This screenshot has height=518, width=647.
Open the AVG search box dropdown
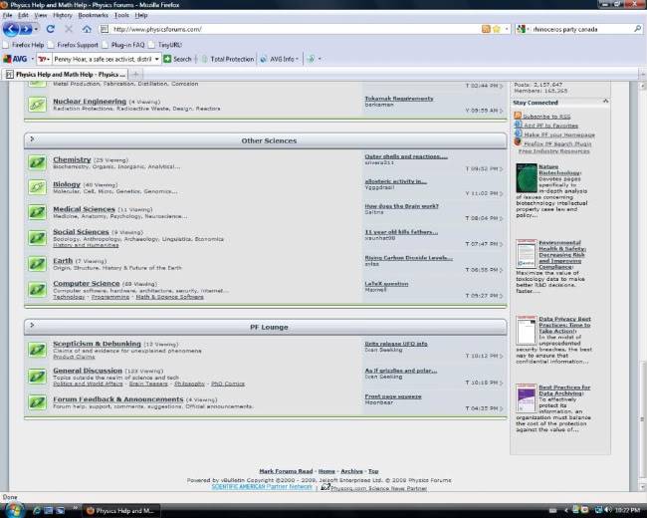pos(157,59)
